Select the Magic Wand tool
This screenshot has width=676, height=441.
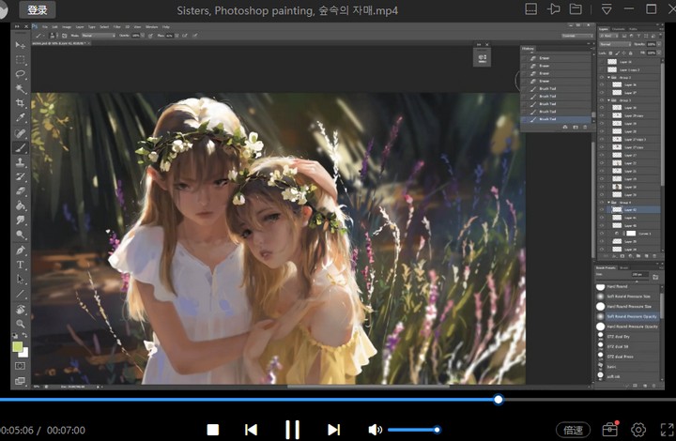(20, 89)
